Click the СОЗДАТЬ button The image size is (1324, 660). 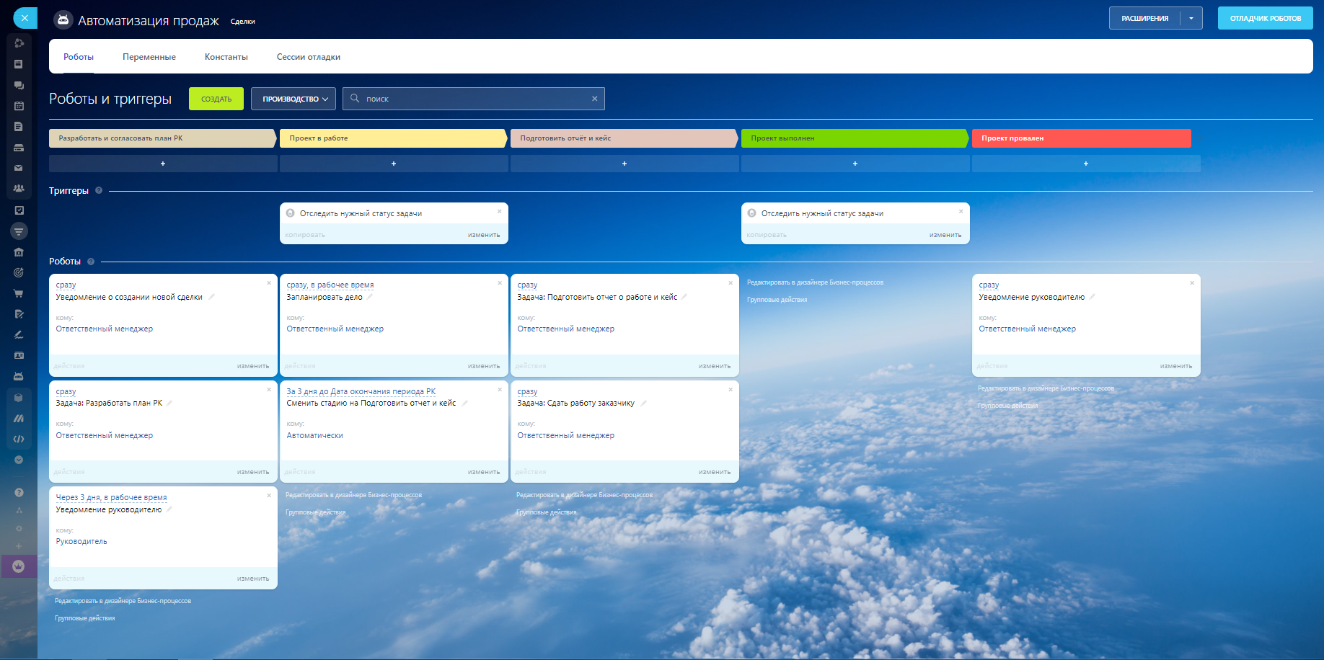[x=216, y=99]
